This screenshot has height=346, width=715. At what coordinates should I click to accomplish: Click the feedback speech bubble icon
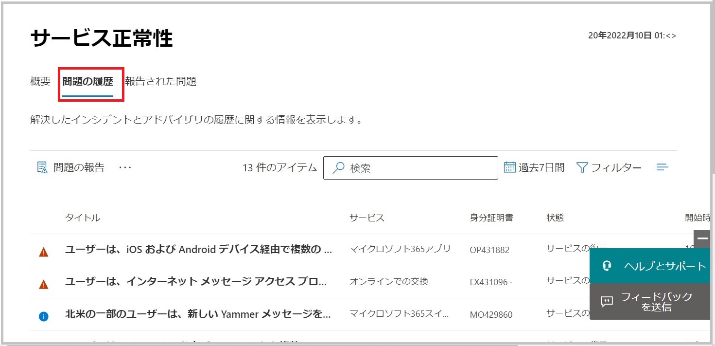607,302
